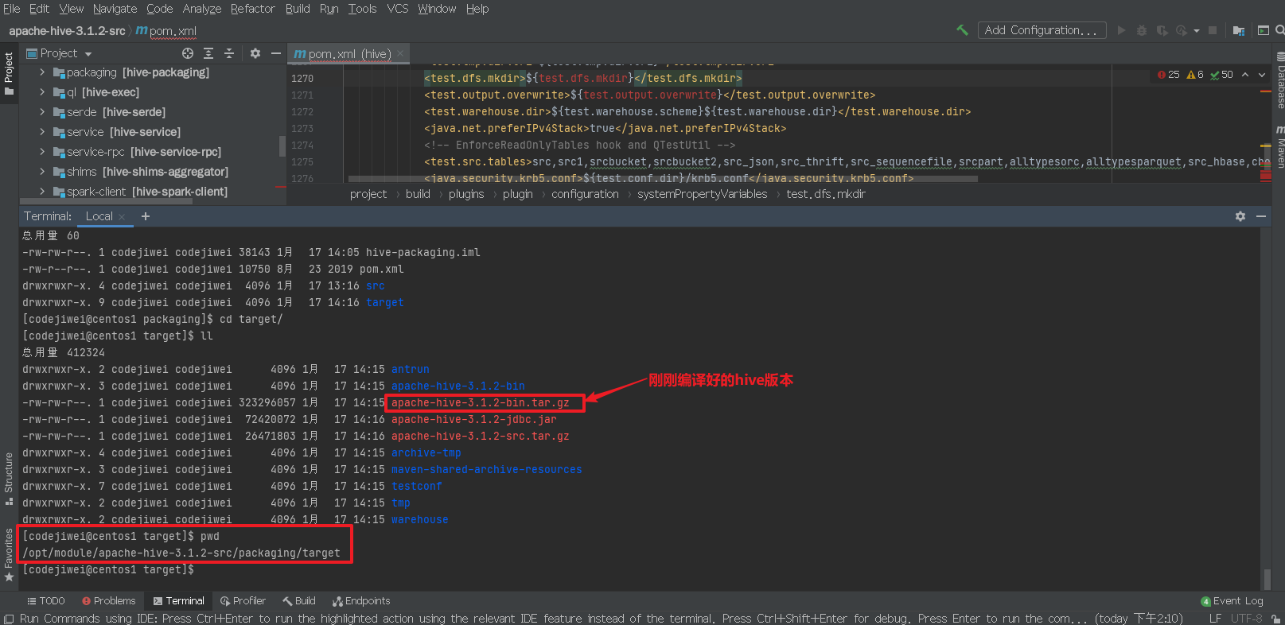Open the Structure sidebar tool window
The width and height of the screenshot is (1285, 625).
(x=9, y=479)
